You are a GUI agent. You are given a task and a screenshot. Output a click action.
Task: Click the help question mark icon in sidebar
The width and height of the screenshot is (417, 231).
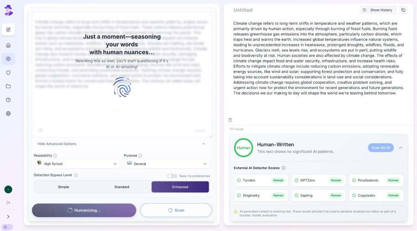tap(8, 100)
